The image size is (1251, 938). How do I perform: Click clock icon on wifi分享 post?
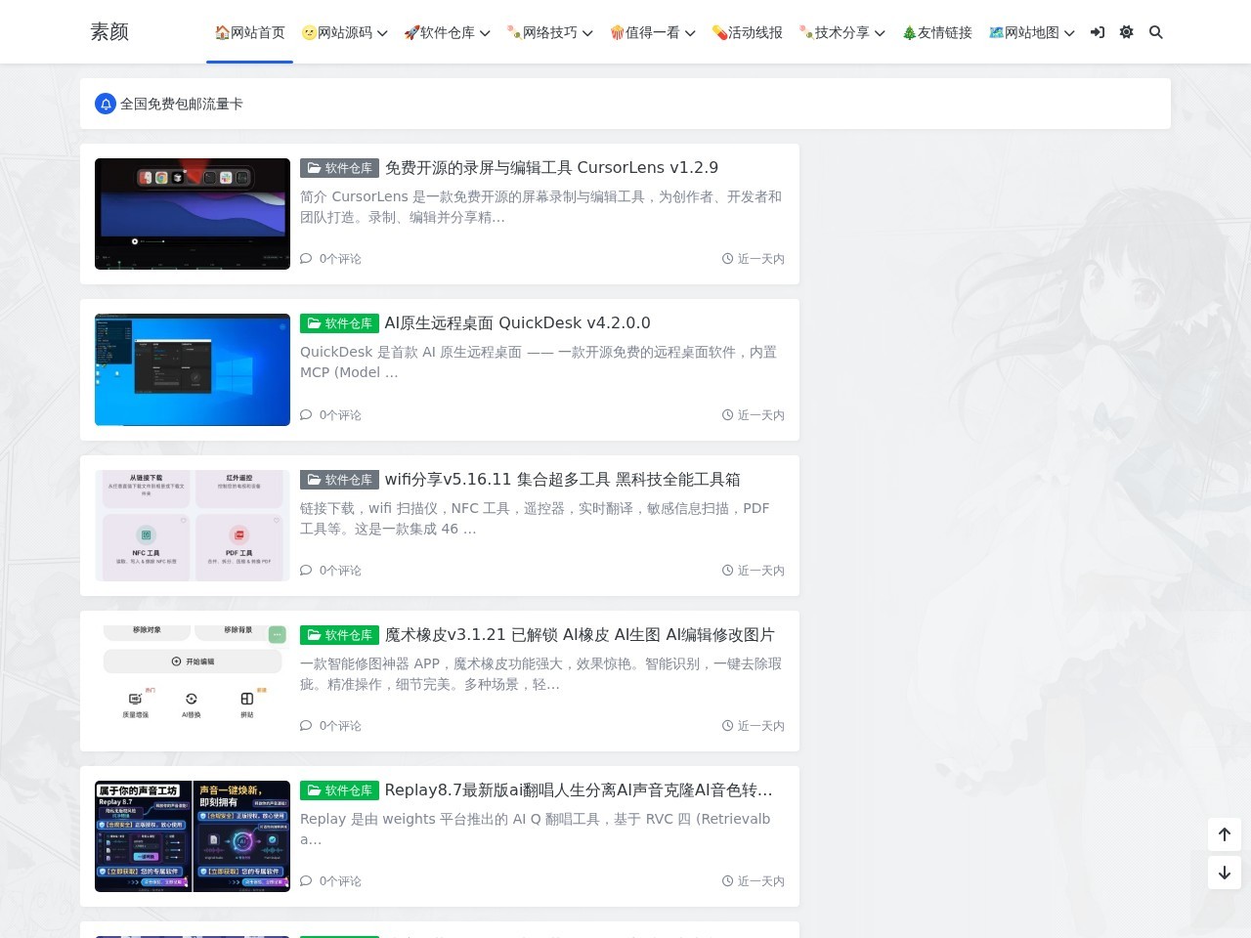[727, 571]
